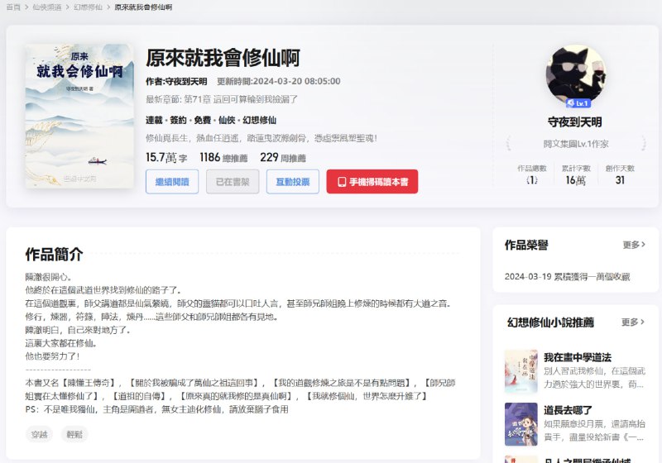Click the red 手機掃碼讀本書 button
Viewport: 662px width, 463px height.
coord(372,182)
